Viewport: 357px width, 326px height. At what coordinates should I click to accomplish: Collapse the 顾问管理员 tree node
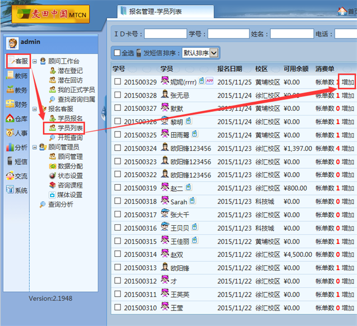(x=35, y=147)
